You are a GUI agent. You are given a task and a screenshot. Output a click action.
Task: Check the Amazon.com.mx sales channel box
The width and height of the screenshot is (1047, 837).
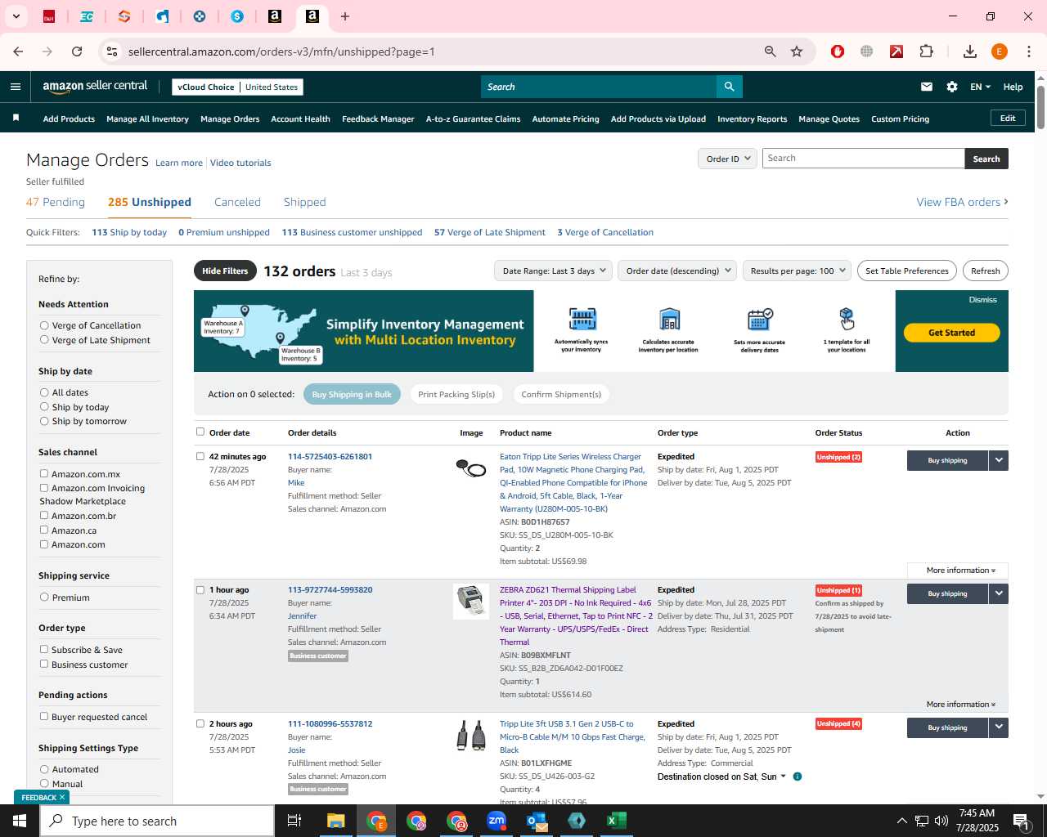[x=44, y=473]
